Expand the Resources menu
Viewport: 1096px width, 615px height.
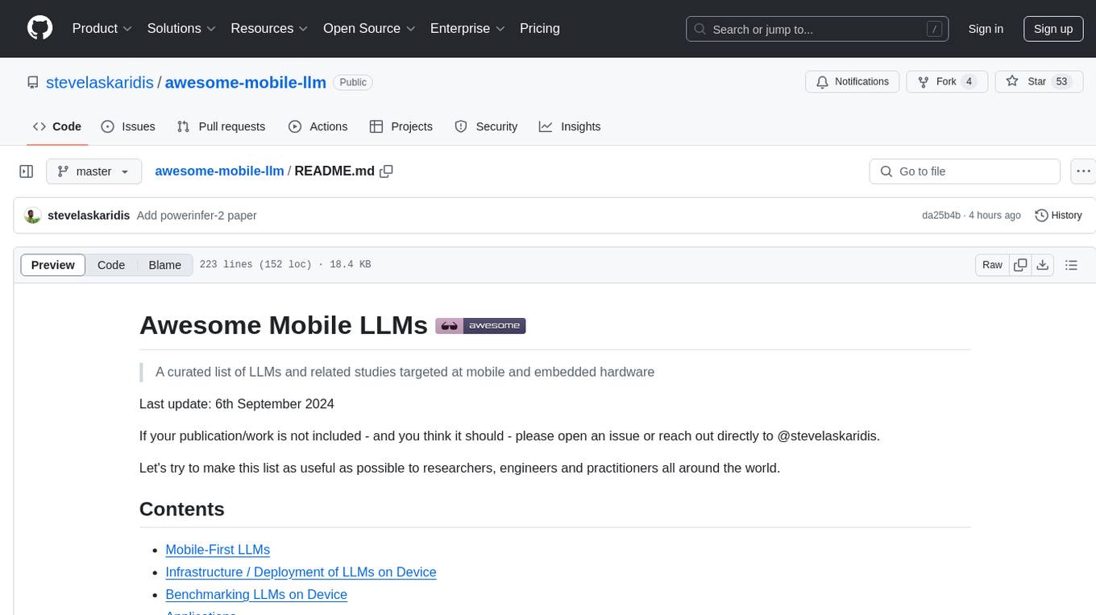(269, 28)
